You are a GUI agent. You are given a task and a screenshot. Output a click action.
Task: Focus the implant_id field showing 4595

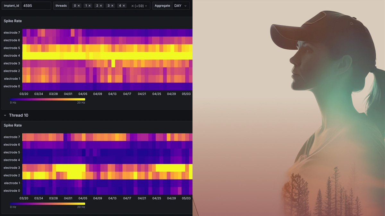coord(36,6)
